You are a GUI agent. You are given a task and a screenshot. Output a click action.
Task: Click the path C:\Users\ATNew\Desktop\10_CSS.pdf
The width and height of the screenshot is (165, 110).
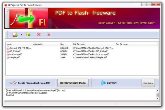coord(90,51)
